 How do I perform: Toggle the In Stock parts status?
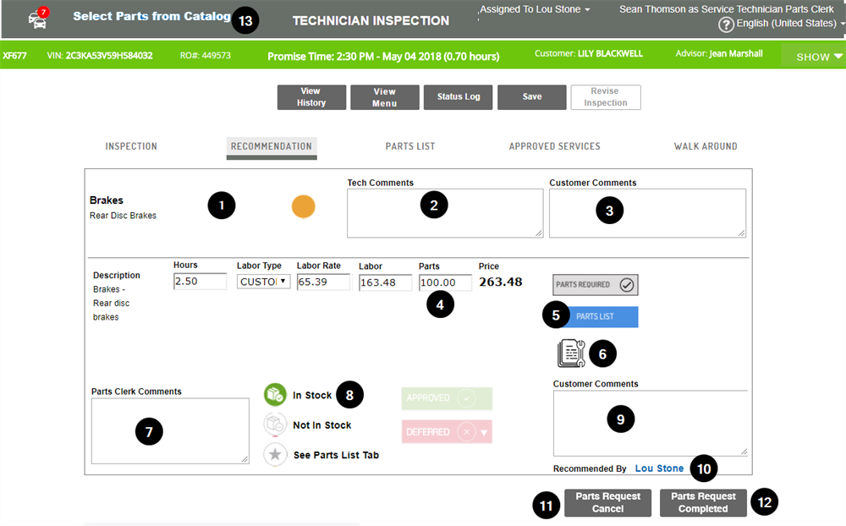275,394
